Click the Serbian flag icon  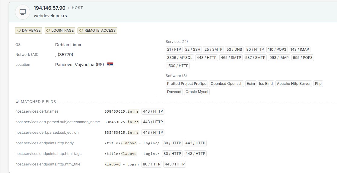click(110, 65)
